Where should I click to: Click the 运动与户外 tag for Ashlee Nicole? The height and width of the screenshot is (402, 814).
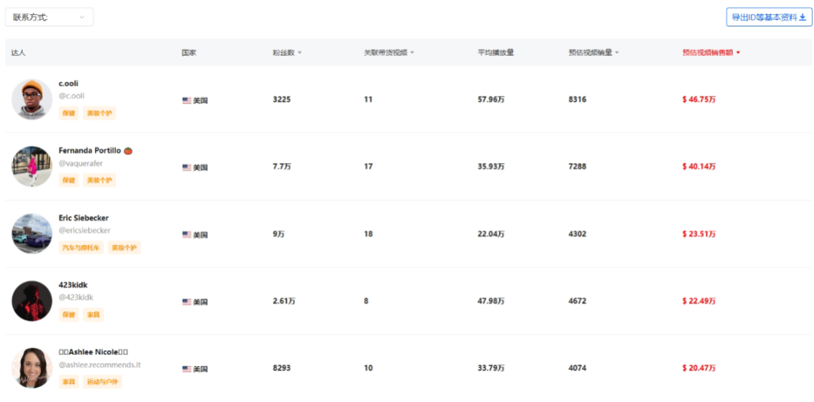tap(103, 382)
